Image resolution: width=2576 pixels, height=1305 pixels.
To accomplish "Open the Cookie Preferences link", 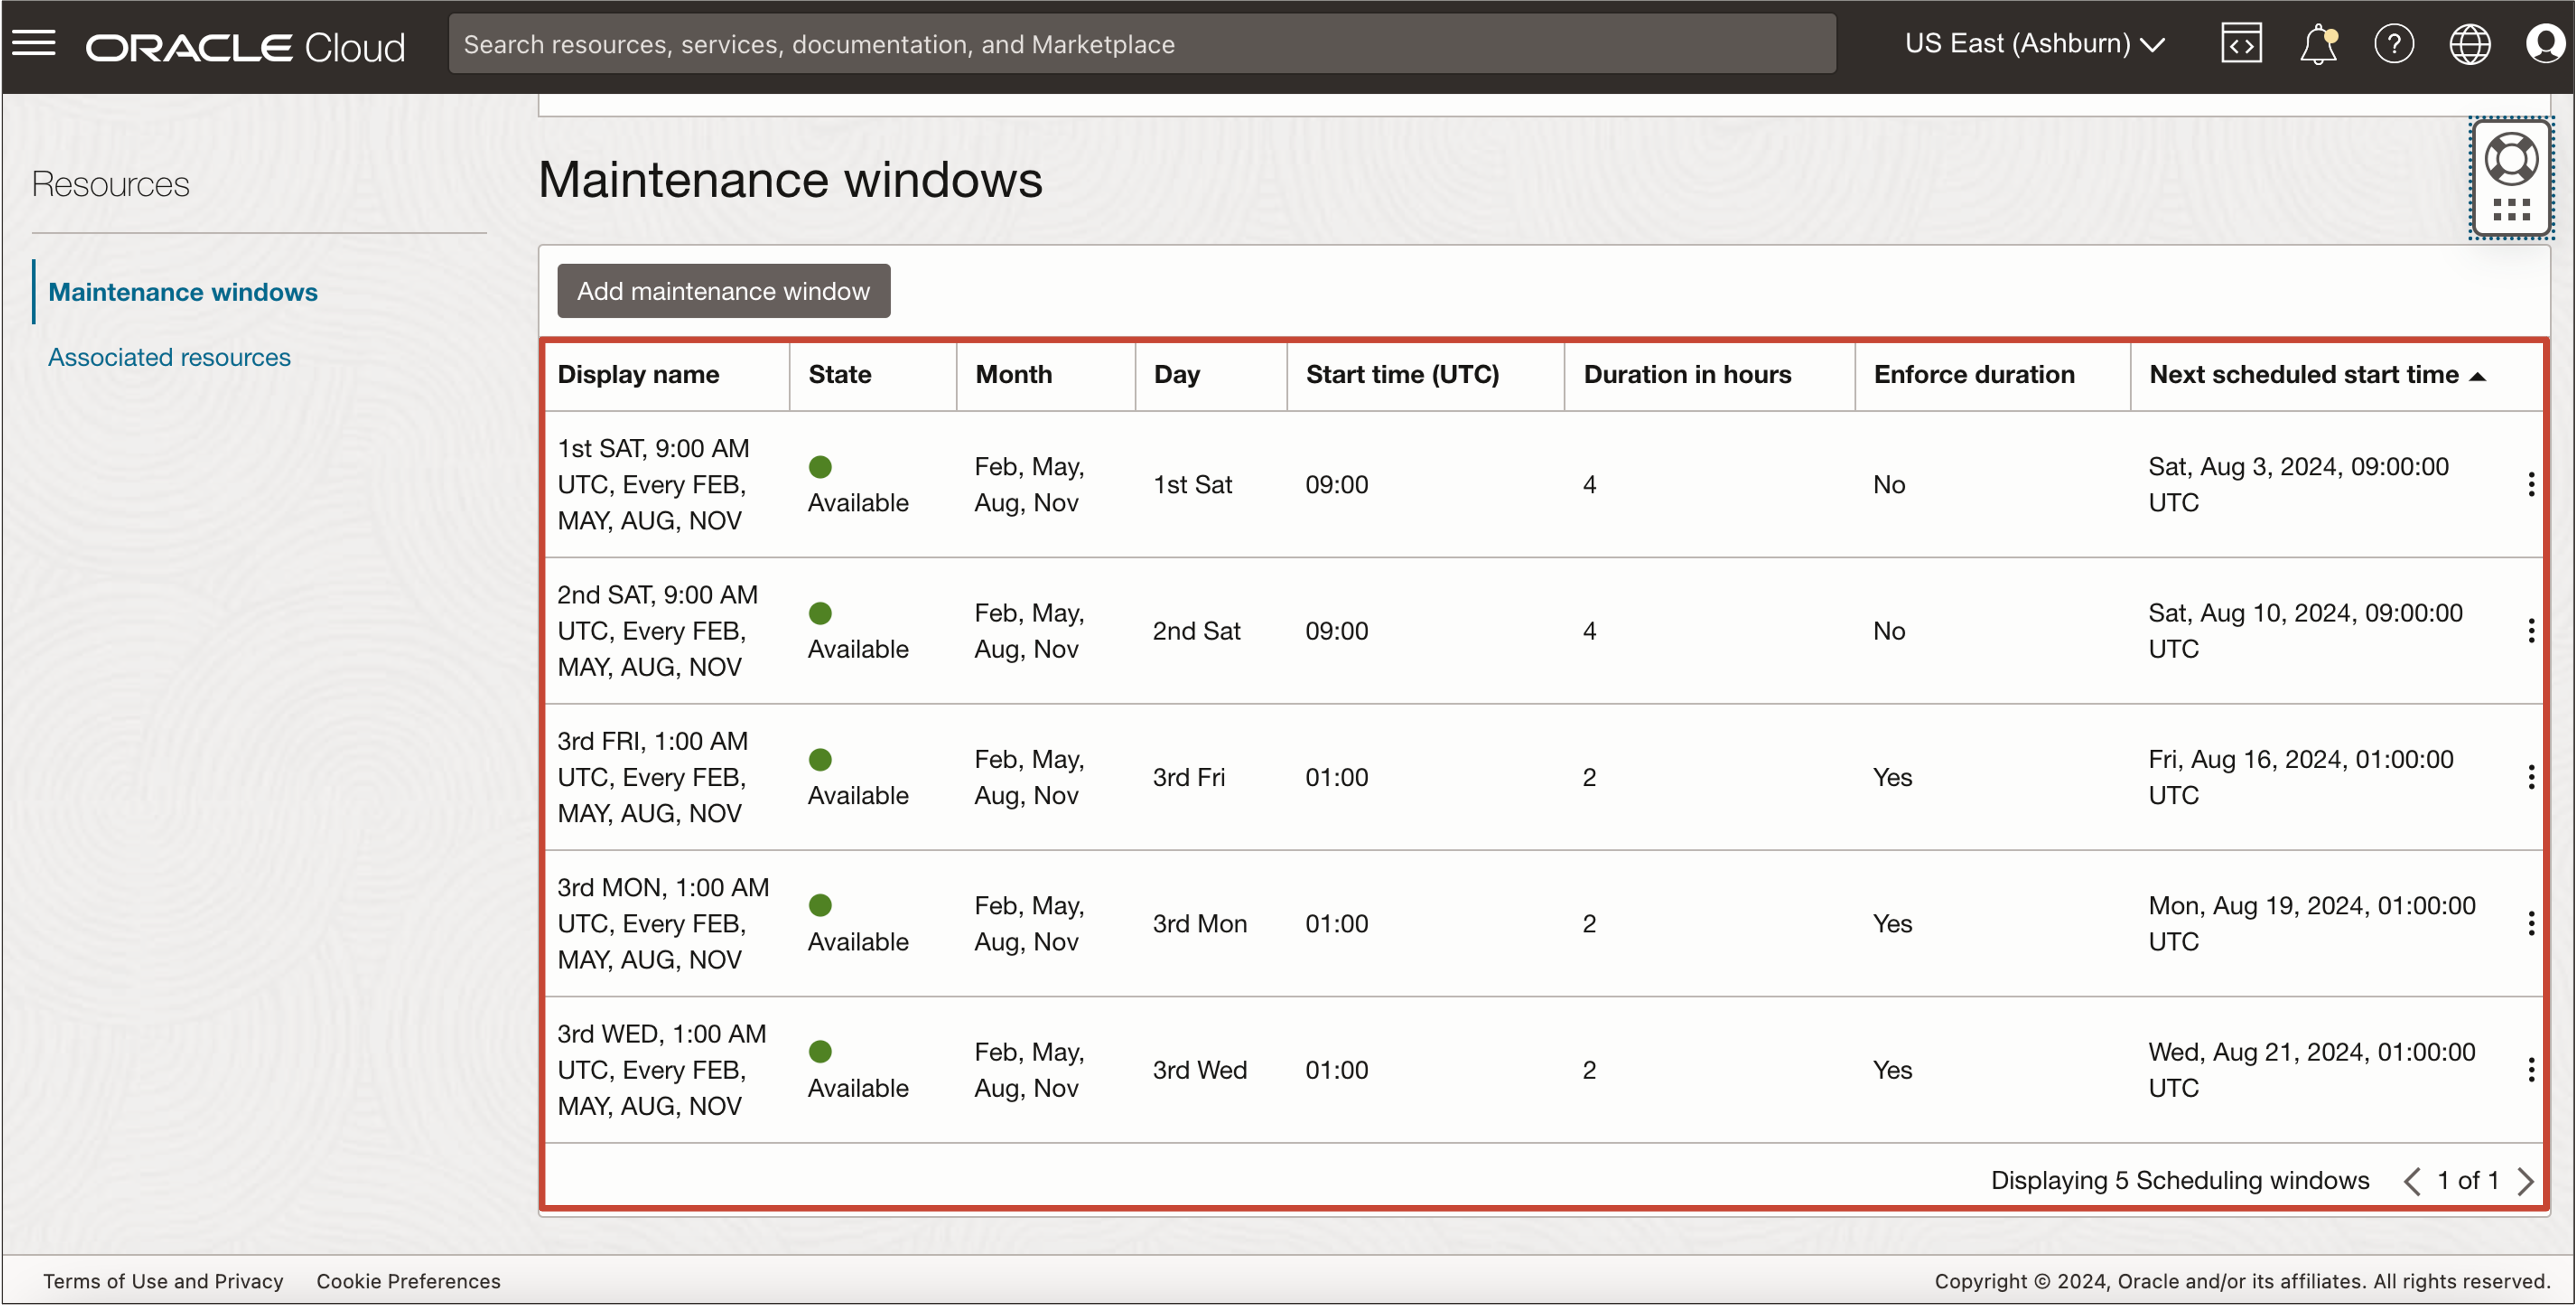I will coord(408,1281).
